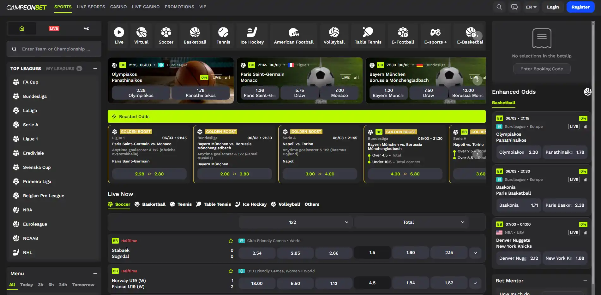Filter menu by Tomorrow
Screen dimensions: 601x295
point(83,285)
